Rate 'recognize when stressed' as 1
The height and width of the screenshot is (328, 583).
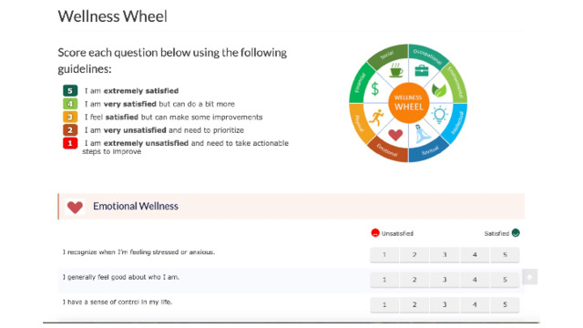point(384,255)
